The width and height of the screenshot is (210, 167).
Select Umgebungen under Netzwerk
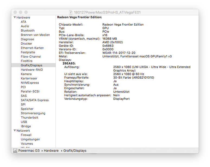tap(30, 139)
